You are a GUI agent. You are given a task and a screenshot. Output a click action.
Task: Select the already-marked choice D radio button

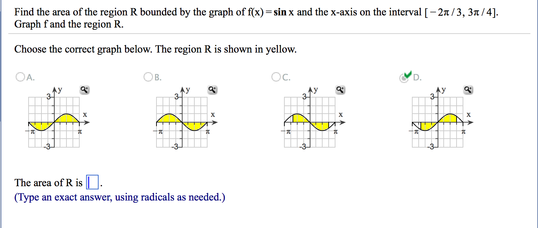tap(403, 78)
